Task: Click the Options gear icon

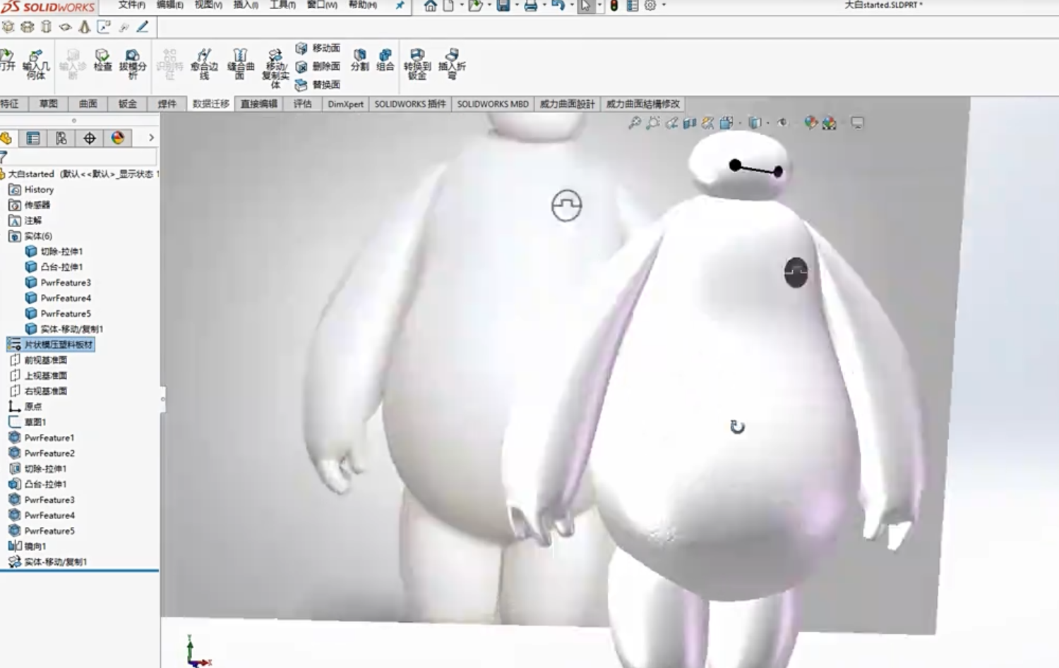Action: coord(650,6)
